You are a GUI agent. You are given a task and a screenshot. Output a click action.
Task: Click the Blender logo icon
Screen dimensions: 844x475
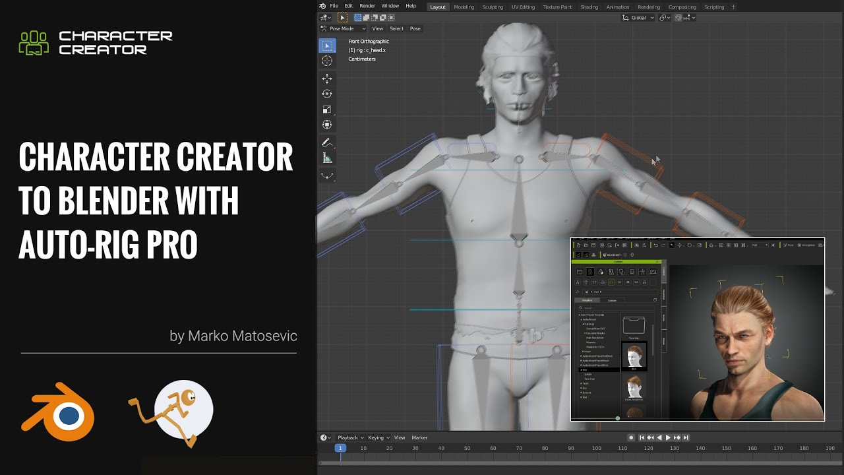coord(323,6)
